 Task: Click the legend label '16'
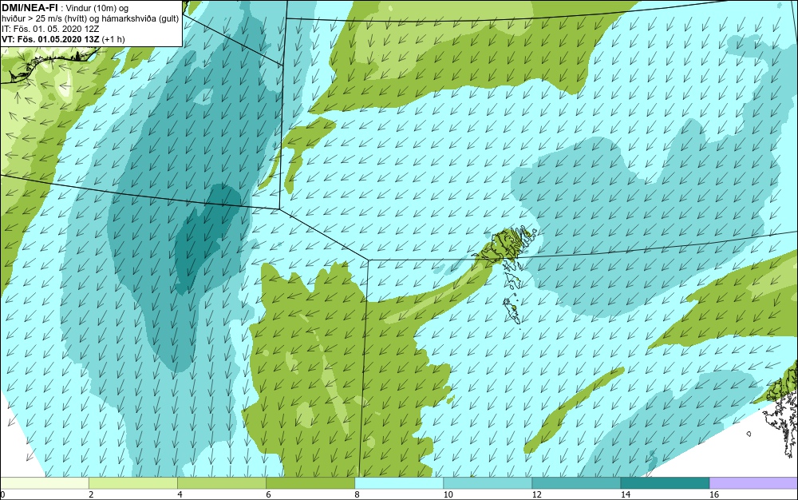coord(714,495)
